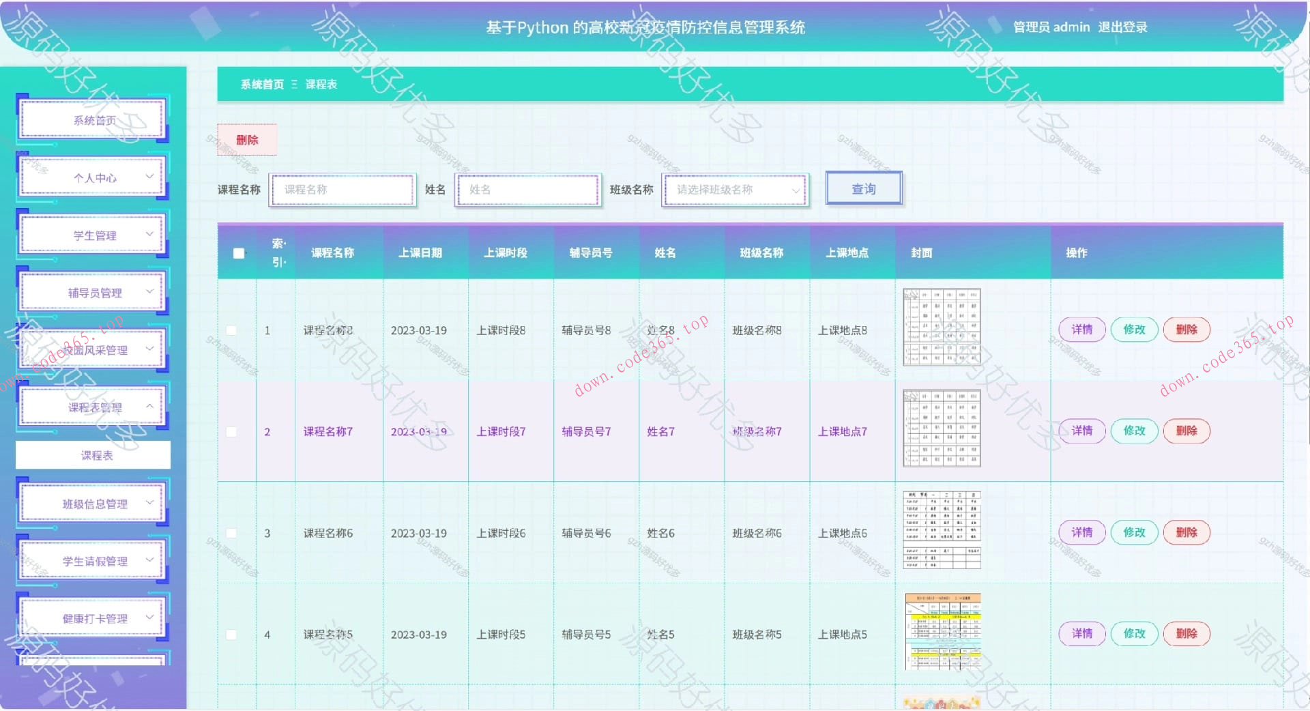Select the 查询 search button
This screenshot has width=1310, height=711.
click(864, 188)
